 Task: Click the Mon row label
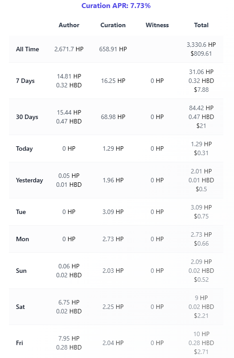22,239
